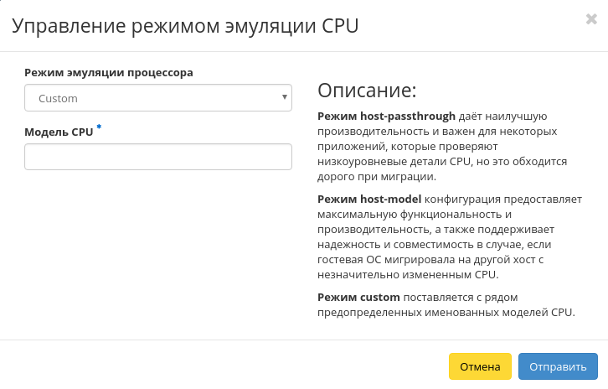Close the CPU emulation mode dialog
The height and width of the screenshot is (389, 608).
click(x=591, y=19)
